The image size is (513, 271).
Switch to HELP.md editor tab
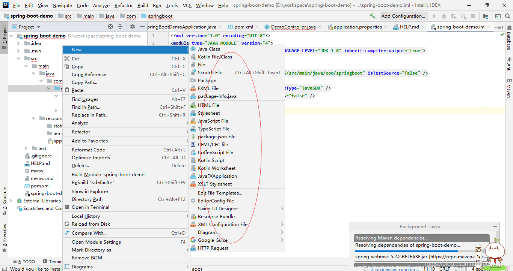409,27
